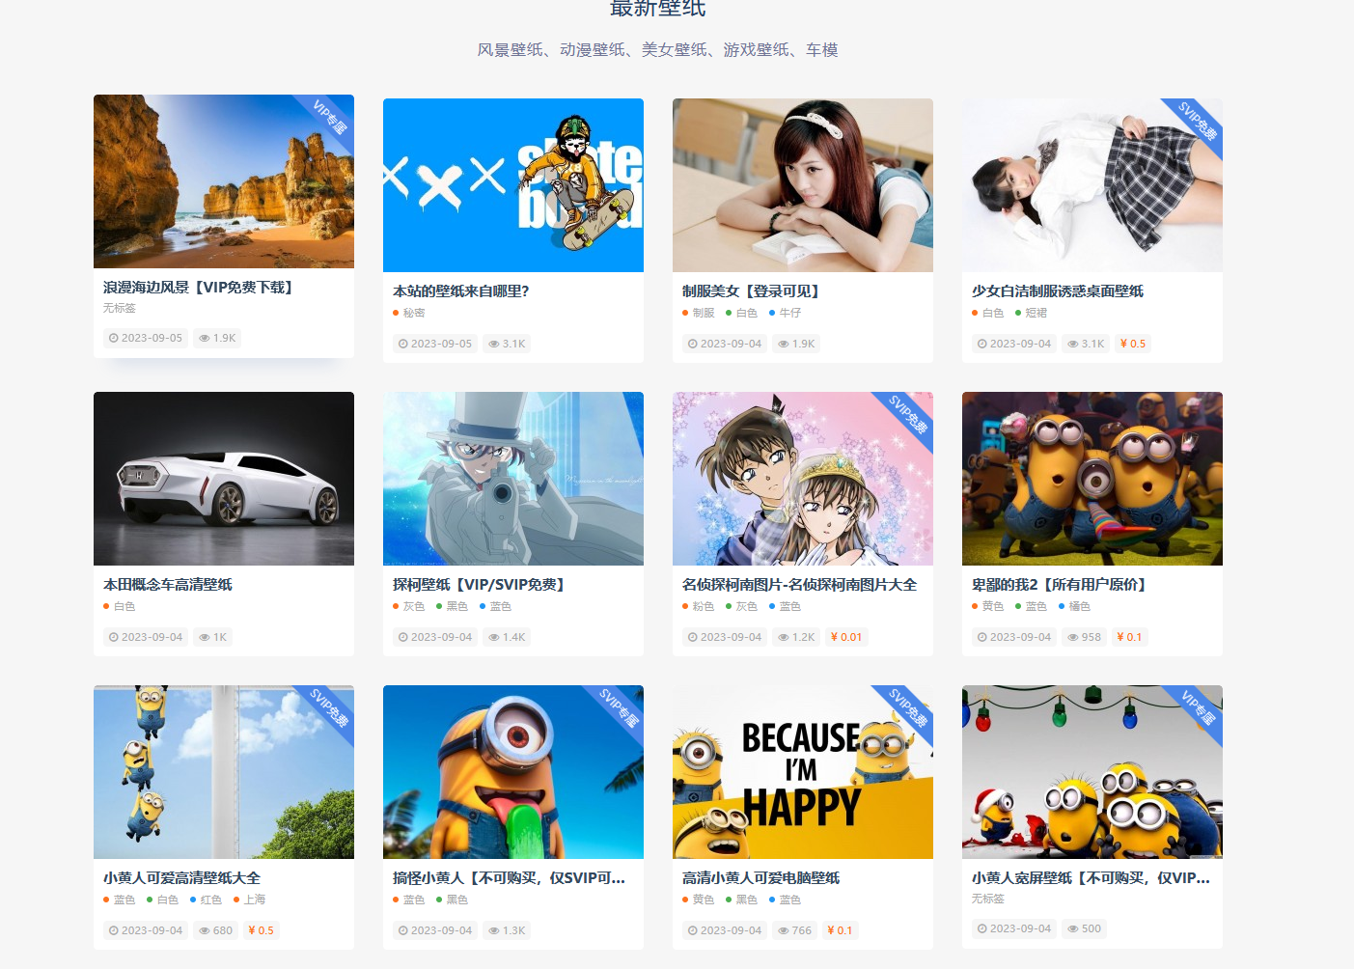Open the 'BECAUSE I'M HAPPY' minions thumbnail
Screen dimensions: 1354x969
[x=802, y=772]
